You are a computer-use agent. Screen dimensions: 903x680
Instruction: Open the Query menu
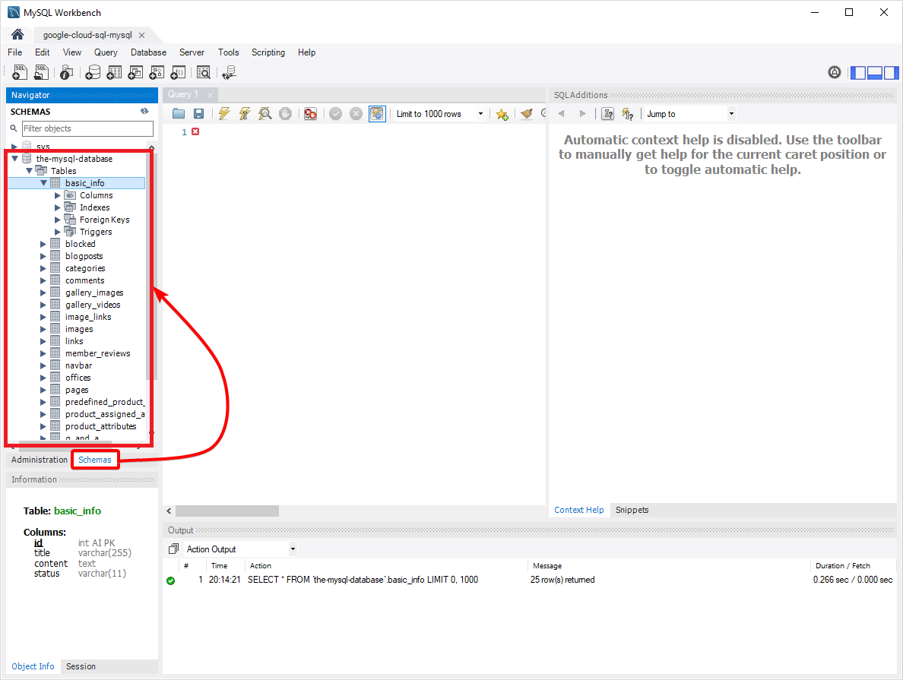pyautogui.click(x=106, y=52)
